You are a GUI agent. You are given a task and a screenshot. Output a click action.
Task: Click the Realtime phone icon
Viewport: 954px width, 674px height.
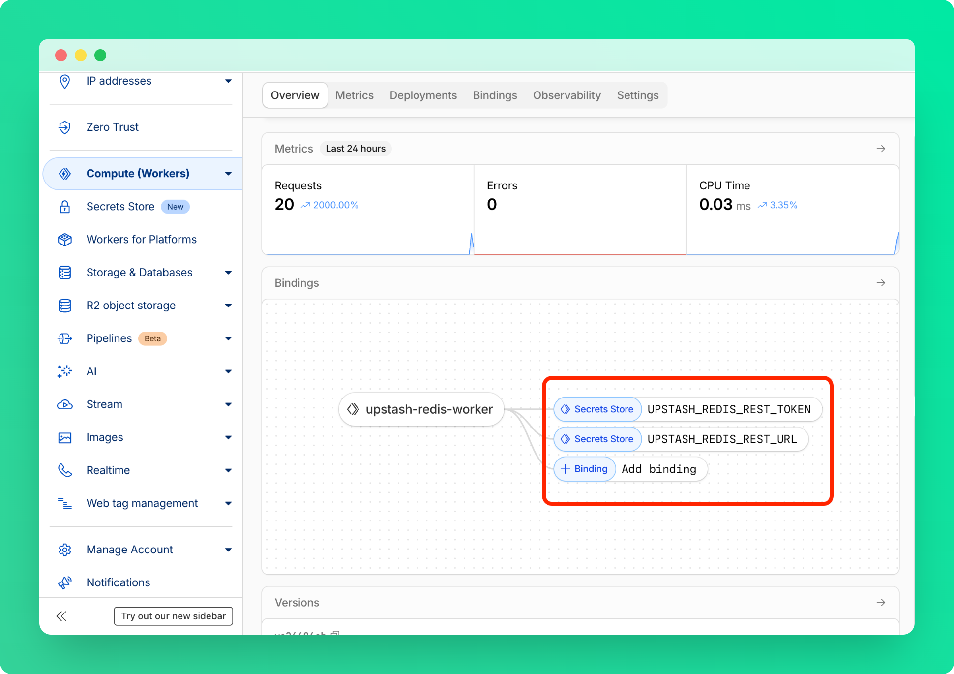point(64,470)
